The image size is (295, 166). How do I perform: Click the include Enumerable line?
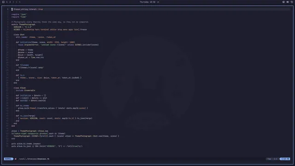[x=25, y=90]
